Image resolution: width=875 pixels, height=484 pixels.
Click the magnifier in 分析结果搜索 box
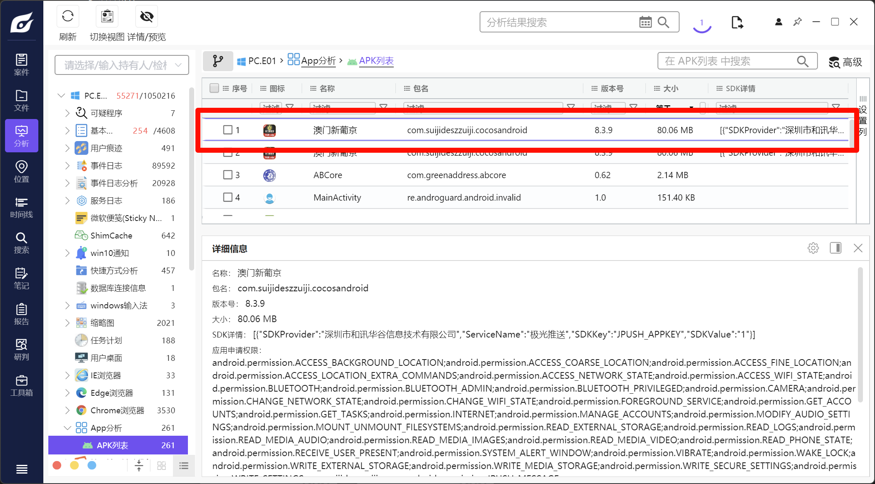point(663,22)
